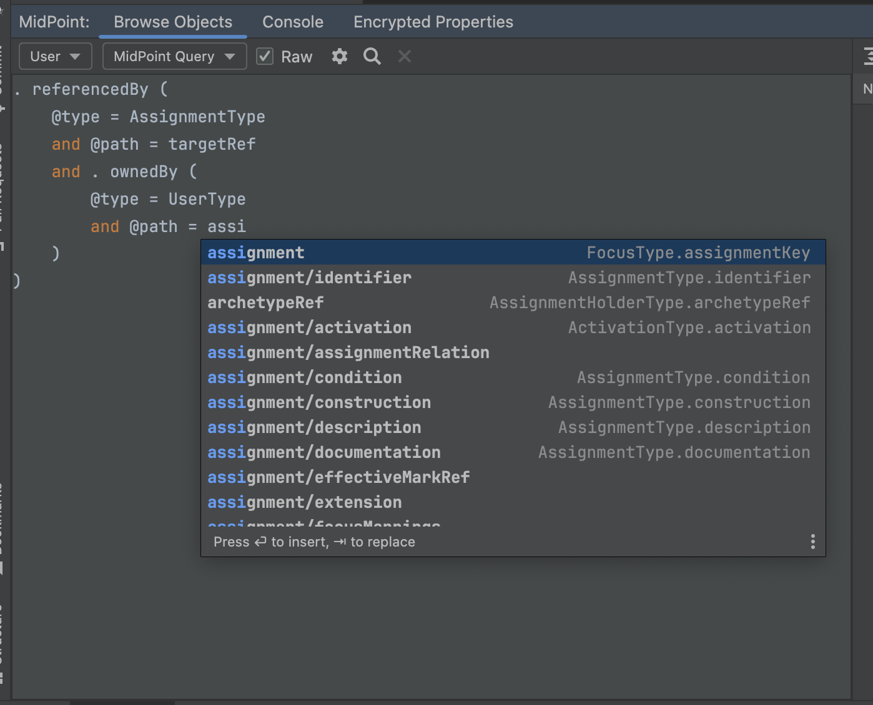This screenshot has width=873, height=705.
Task: Select the assignment/effectiveMarkRef completion item
Action: [338, 477]
